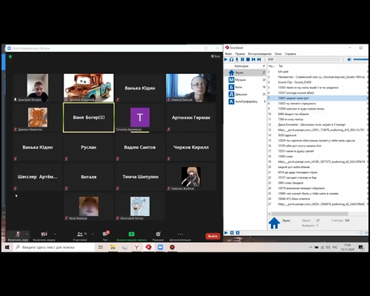This screenshot has height=296, width=370.
Task: Click the Windows taskbar search field
Action: (x=53, y=247)
